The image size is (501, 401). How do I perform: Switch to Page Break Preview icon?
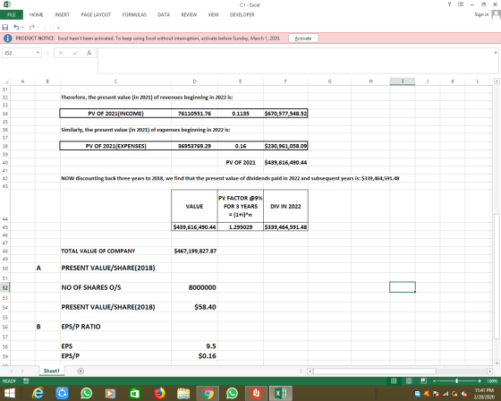424,380
